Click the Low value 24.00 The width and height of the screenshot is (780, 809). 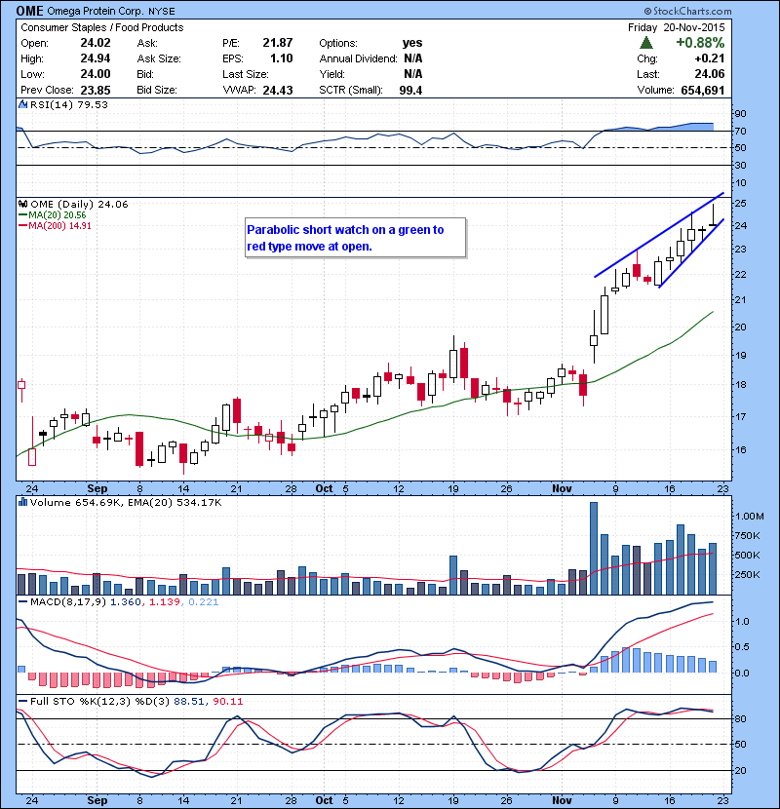pyautogui.click(x=96, y=74)
